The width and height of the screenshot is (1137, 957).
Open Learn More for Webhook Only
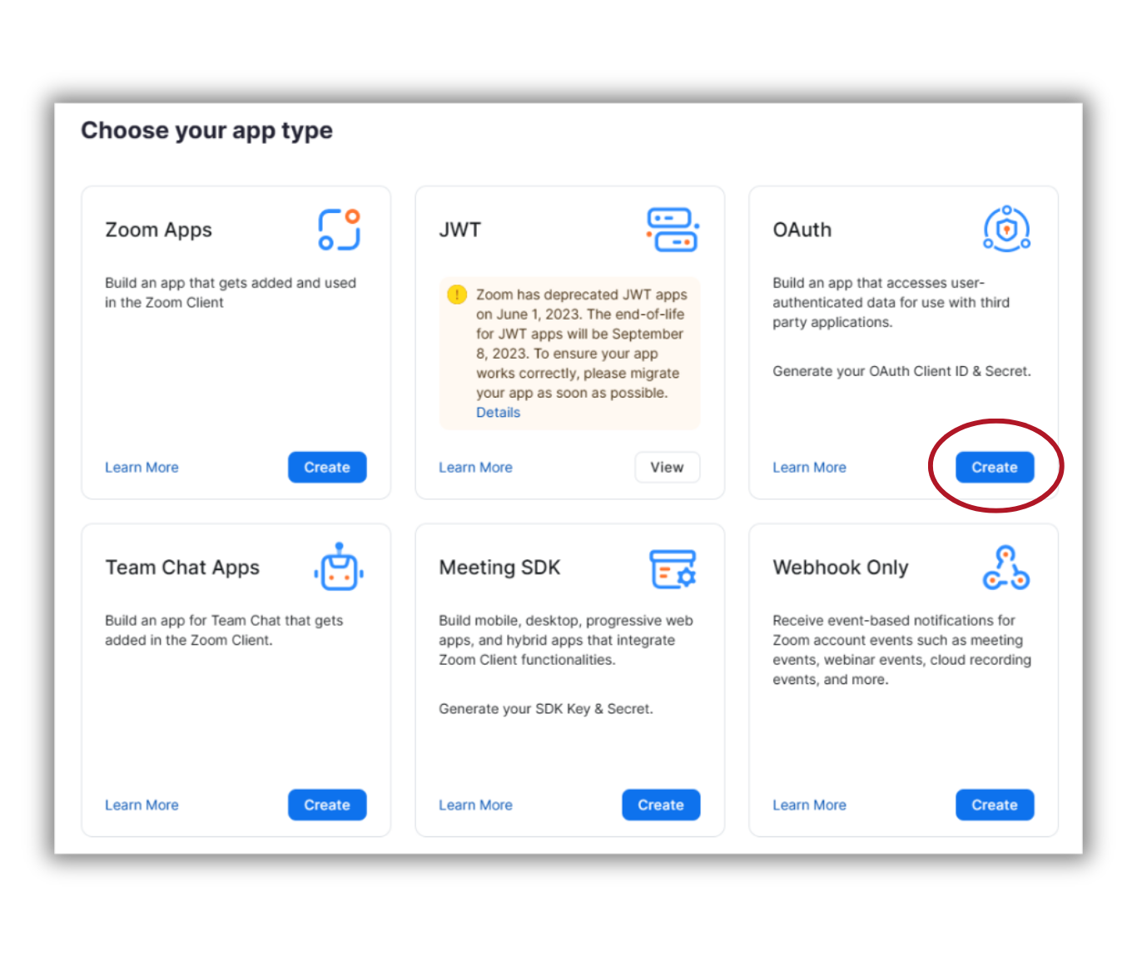tap(809, 805)
